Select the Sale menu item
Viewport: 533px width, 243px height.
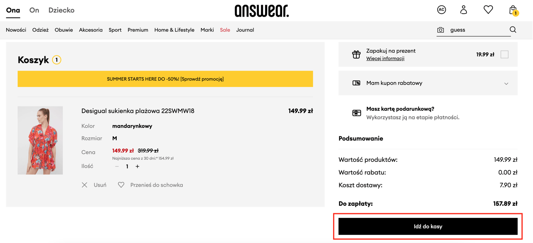(225, 30)
